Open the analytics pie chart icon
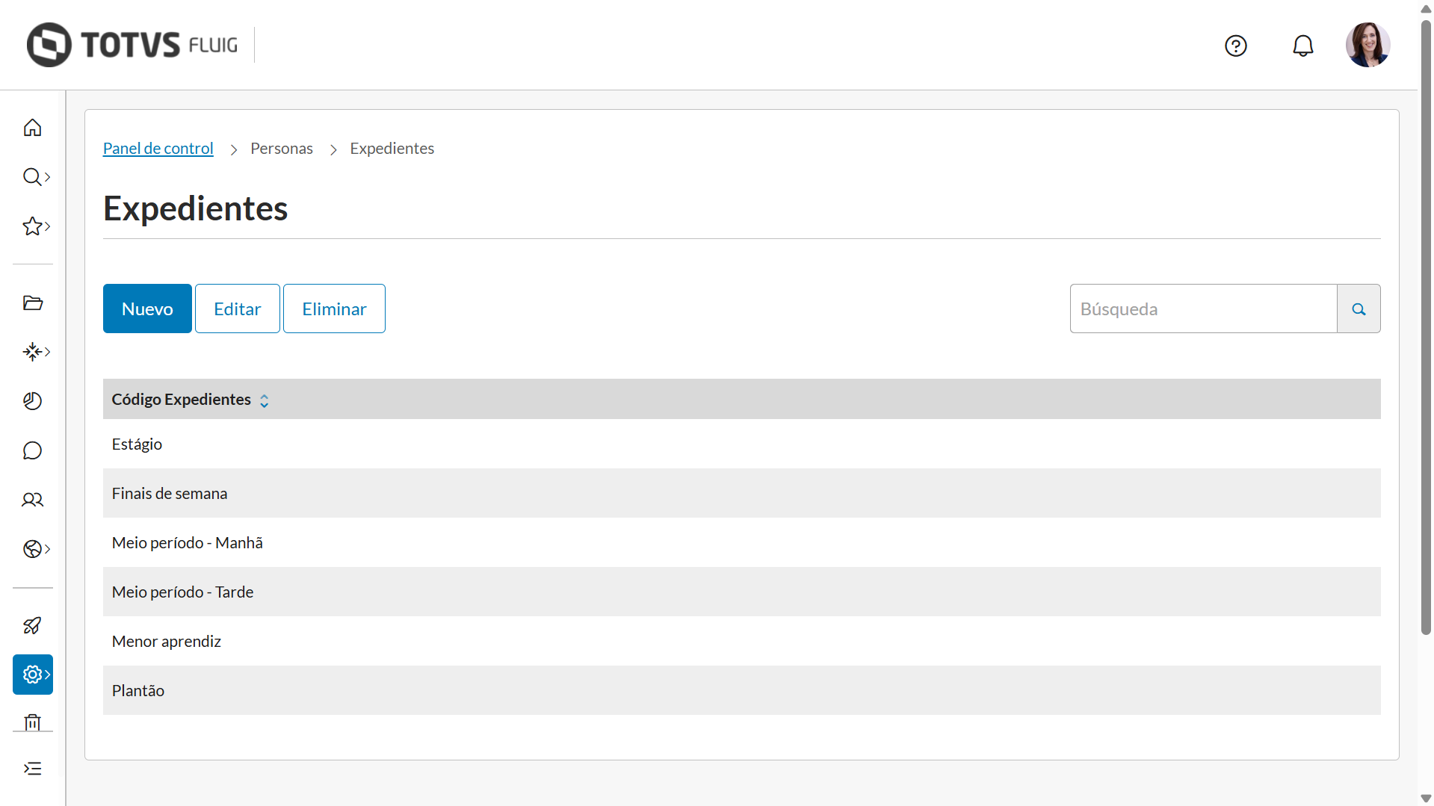Image resolution: width=1434 pixels, height=806 pixels. [32, 401]
